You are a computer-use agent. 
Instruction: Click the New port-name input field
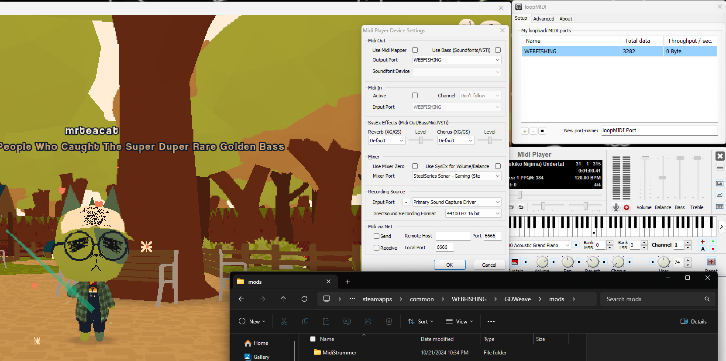pyautogui.click(x=659, y=131)
